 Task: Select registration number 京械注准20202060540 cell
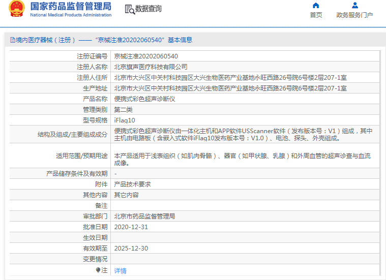click(146, 56)
